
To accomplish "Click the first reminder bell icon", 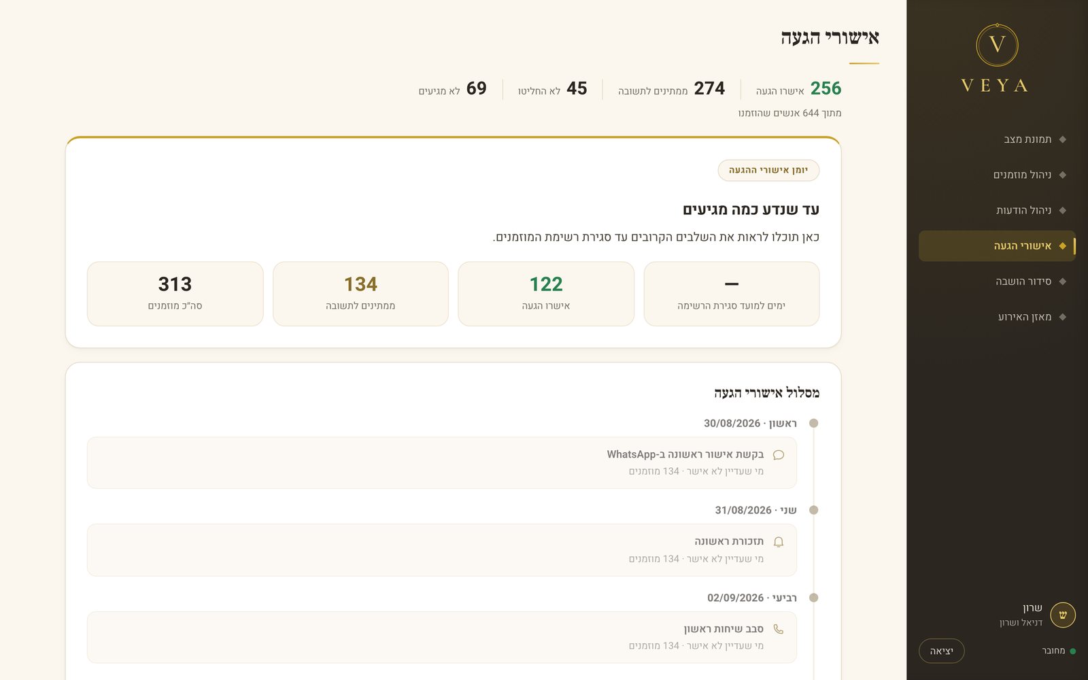I will tap(779, 542).
